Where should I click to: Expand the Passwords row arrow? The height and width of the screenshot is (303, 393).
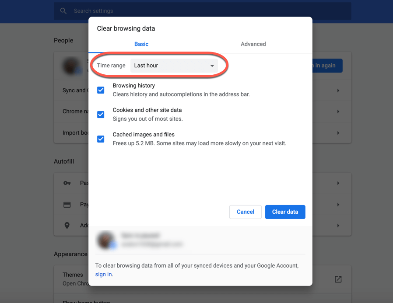(338, 183)
